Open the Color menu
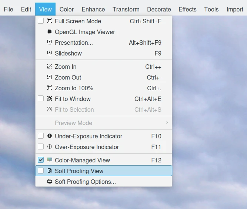 click(x=67, y=9)
